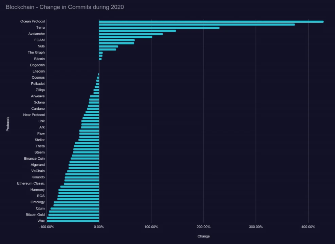
Task: Click the 0.00% x-axis tick label
Action: [x=99, y=227]
